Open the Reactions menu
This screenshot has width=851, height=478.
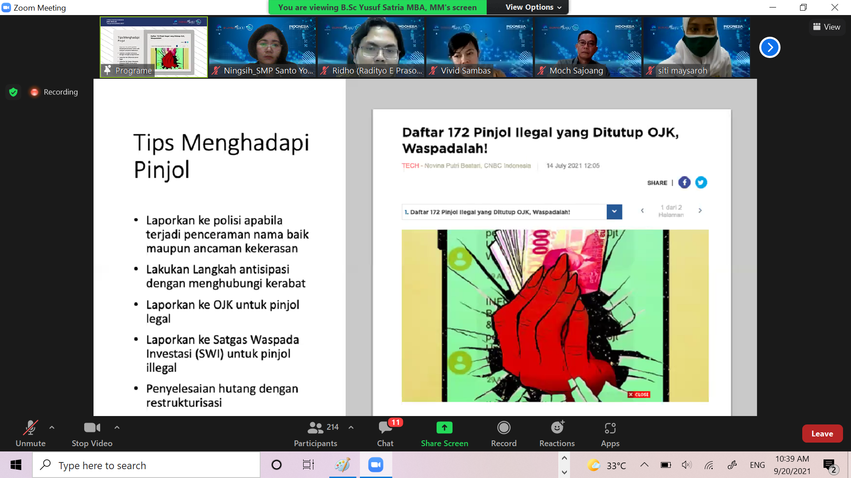[557, 433]
